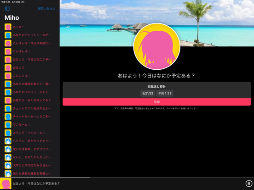This screenshot has height=190, width=254.
Task: Click the large pink avatar profile picture
Action: pyautogui.click(x=156, y=46)
